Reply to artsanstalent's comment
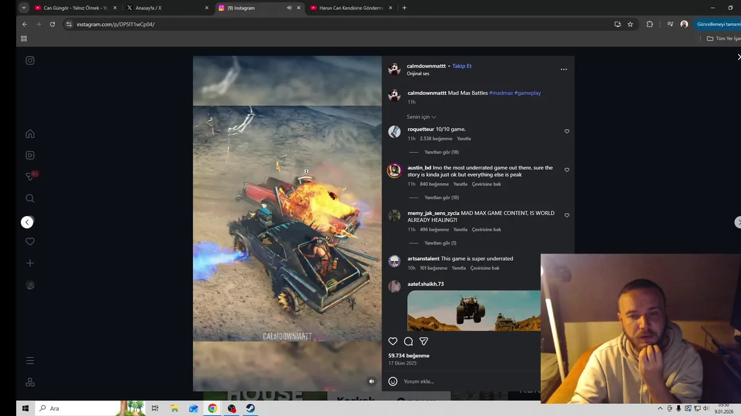 click(x=458, y=268)
